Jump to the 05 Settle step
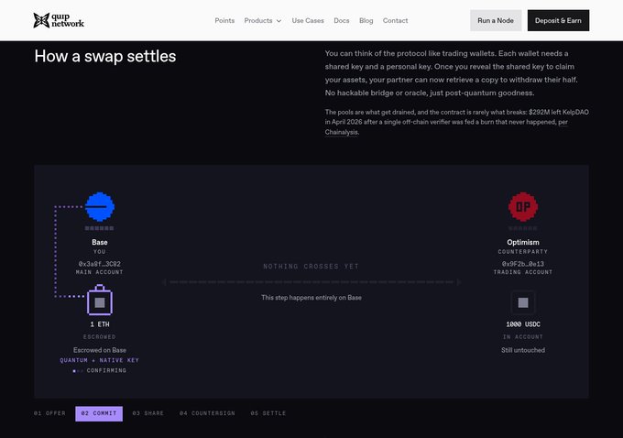 [268, 413]
